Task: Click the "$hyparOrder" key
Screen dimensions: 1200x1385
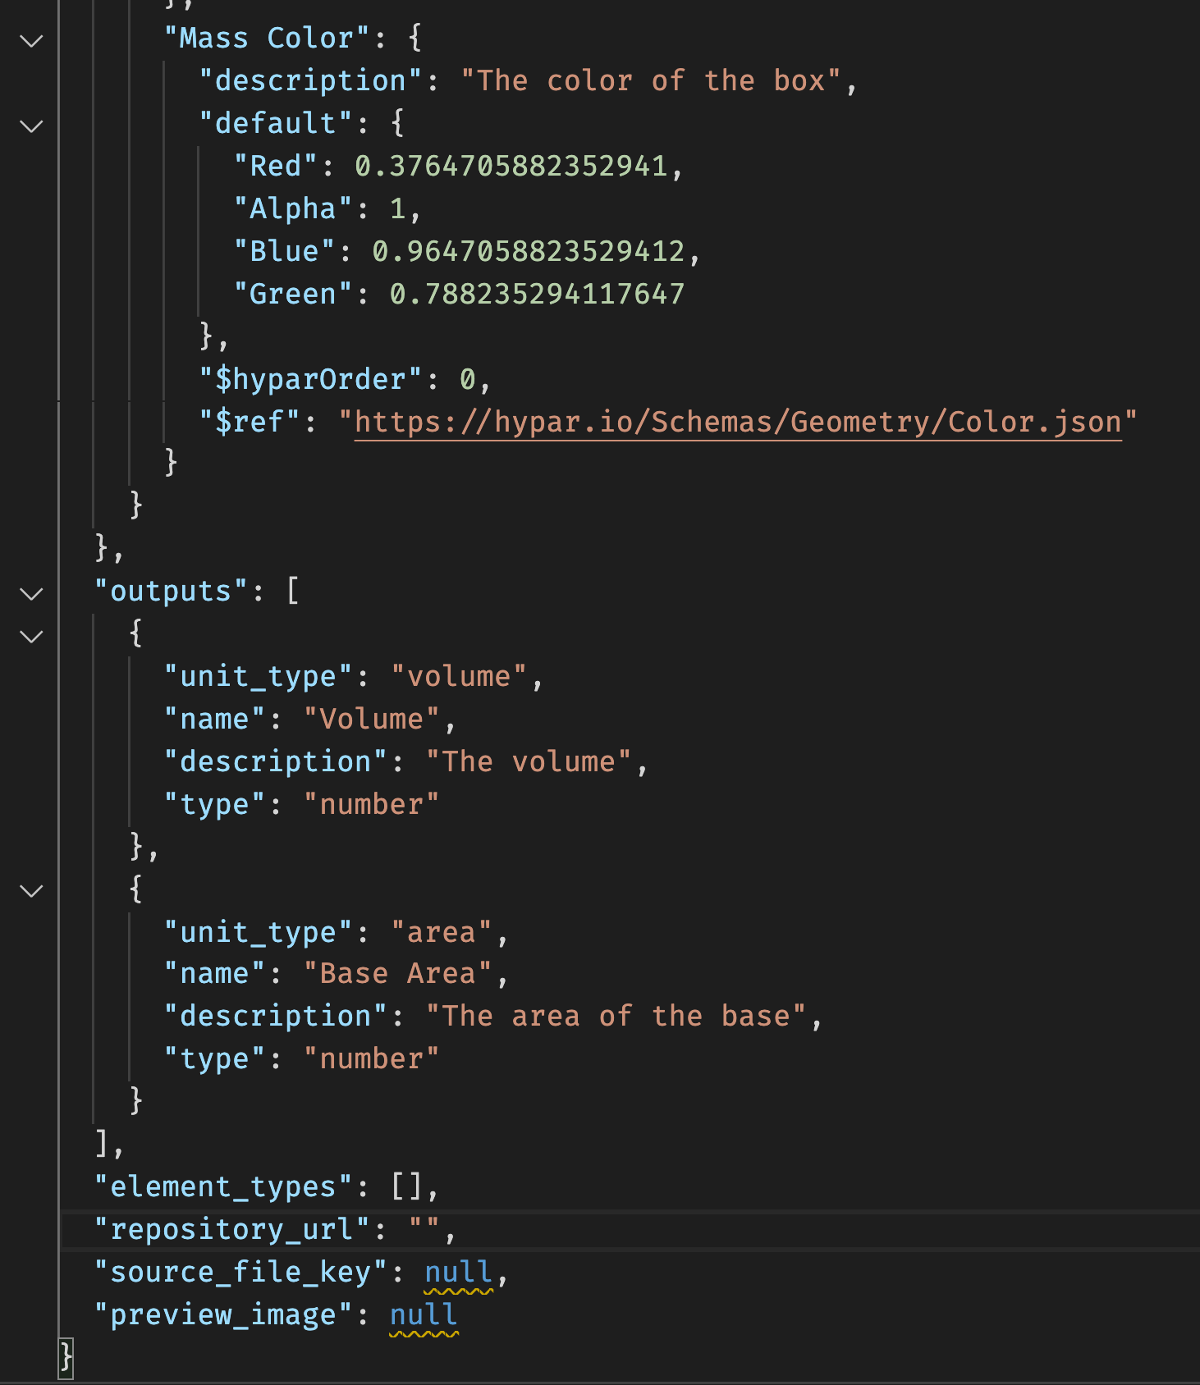Action: 310,379
